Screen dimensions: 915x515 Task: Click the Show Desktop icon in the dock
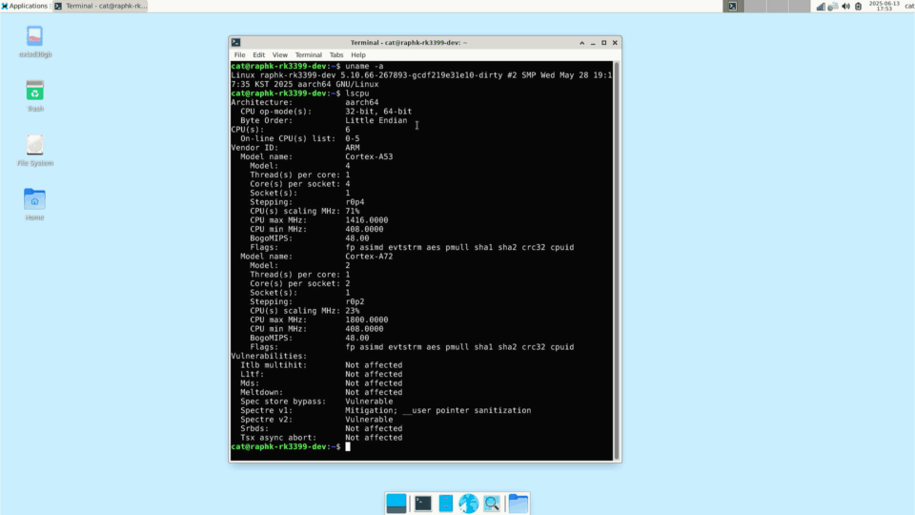[396, 504]
